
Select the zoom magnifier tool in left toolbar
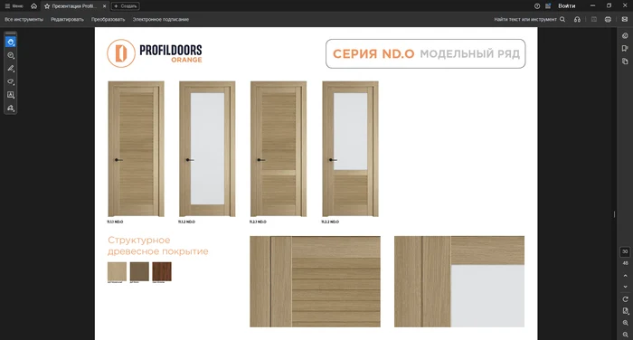(11, 55)
